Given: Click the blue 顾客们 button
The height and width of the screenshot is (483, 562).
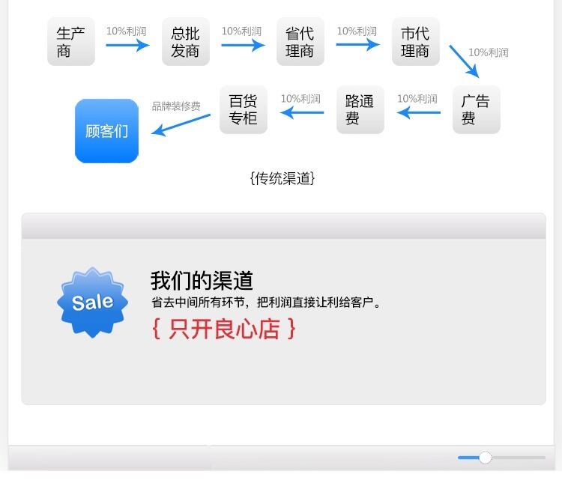Looking at the screenshot, I should pyautogui.click(x=107, y=131).
